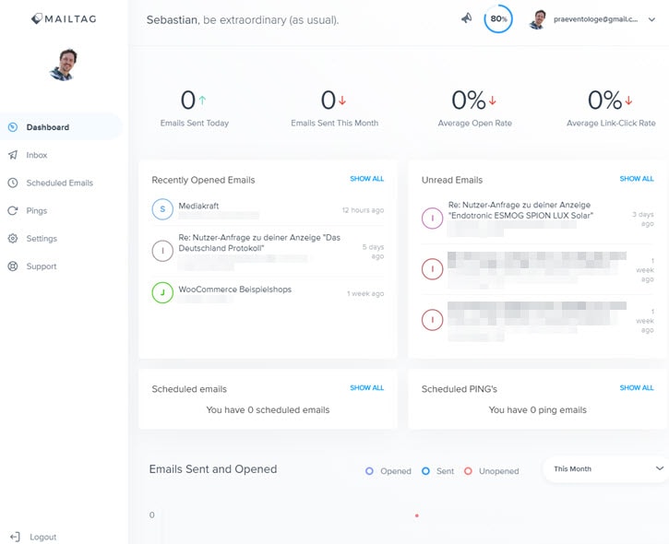Open the Mediakraft recently opened email

[199, 207]
